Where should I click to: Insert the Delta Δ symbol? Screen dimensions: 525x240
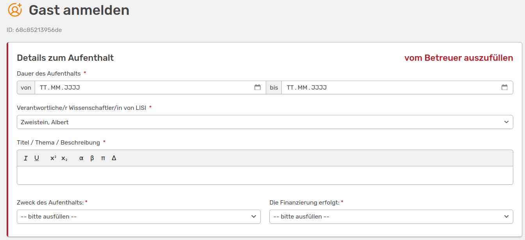[x=114, y=158]
